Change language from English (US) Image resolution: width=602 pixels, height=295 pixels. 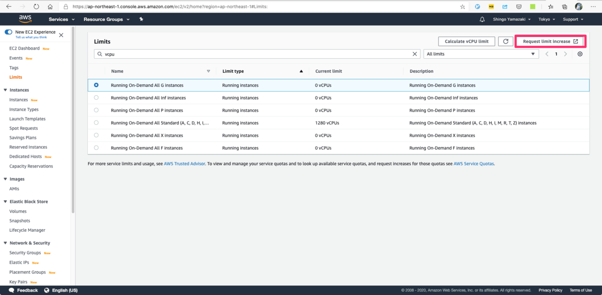click(x=61, y=290)
